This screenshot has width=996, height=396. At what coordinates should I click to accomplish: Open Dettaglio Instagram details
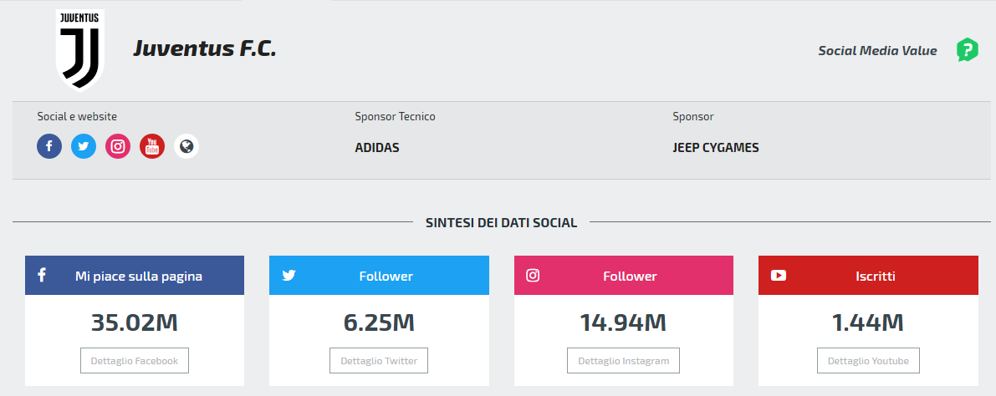point(623,360)
